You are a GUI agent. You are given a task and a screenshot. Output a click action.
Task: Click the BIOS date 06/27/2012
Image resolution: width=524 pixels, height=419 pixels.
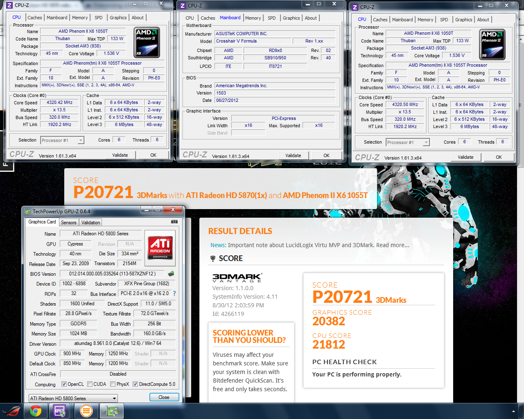275,100
